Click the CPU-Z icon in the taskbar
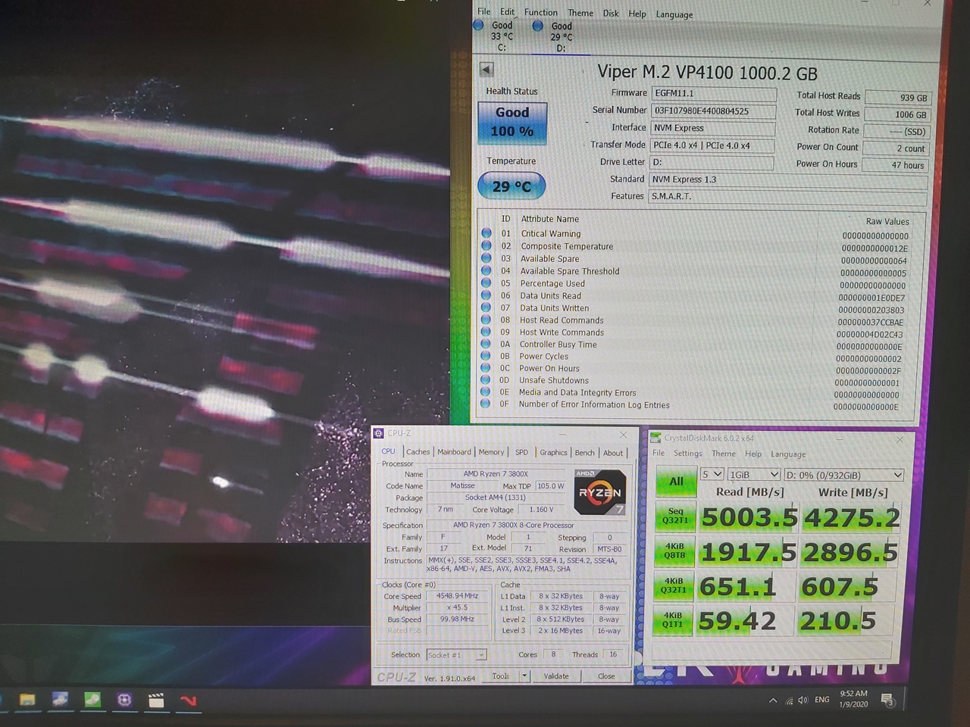This screenshot has width=970, height=727. tap(124, 700)
